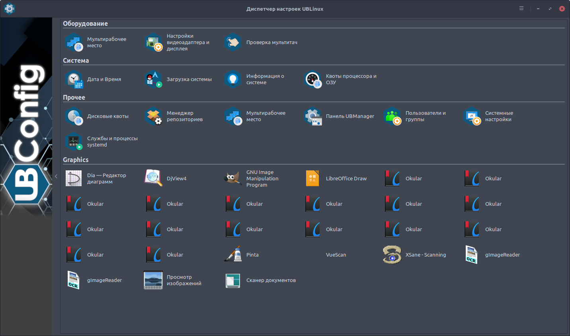Launch the Pinta paint application icon
The width and height of the screenshot is (570, 336).
click(233, 255)
